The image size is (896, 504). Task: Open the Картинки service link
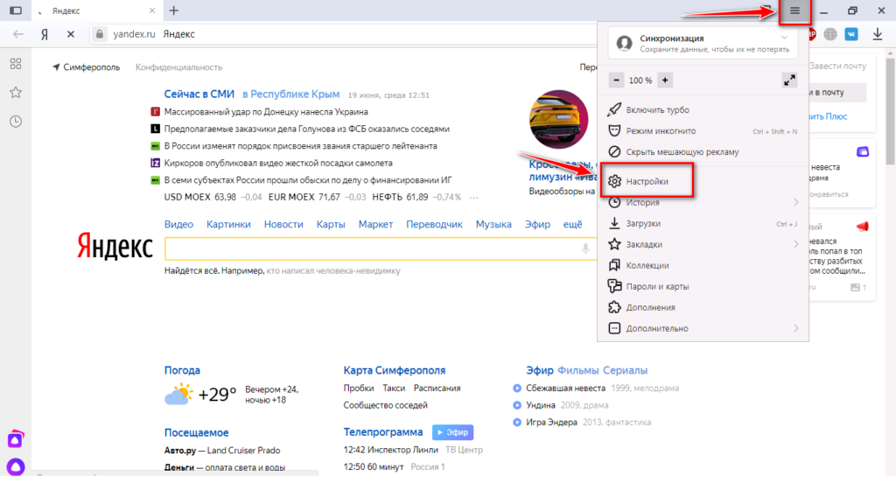coord(228,225)
